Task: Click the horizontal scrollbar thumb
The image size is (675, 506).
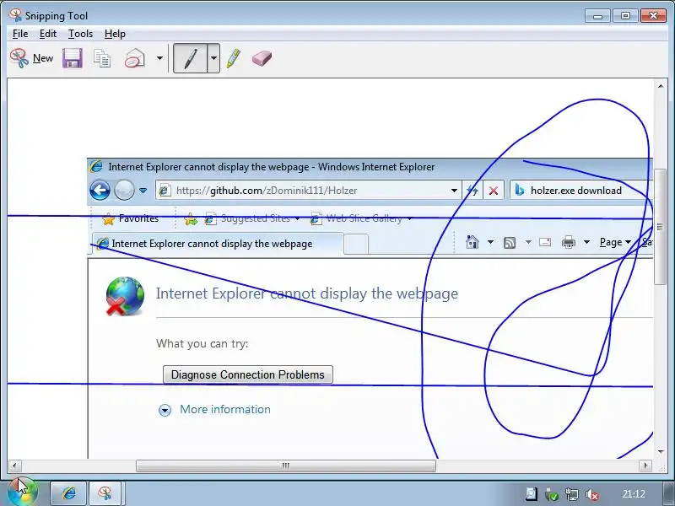Action: point(286,466)
